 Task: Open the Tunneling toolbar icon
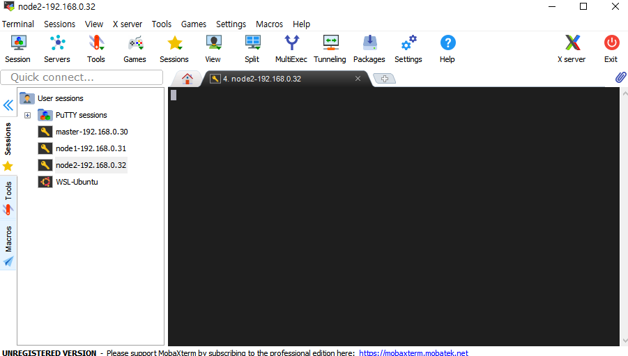pyautogui.click(x=331, y=43)
